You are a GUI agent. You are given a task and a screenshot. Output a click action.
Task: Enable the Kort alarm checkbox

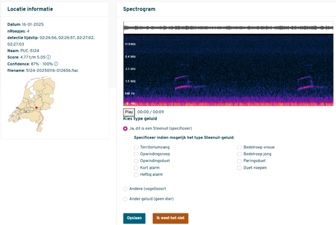(x=136, y=167)
